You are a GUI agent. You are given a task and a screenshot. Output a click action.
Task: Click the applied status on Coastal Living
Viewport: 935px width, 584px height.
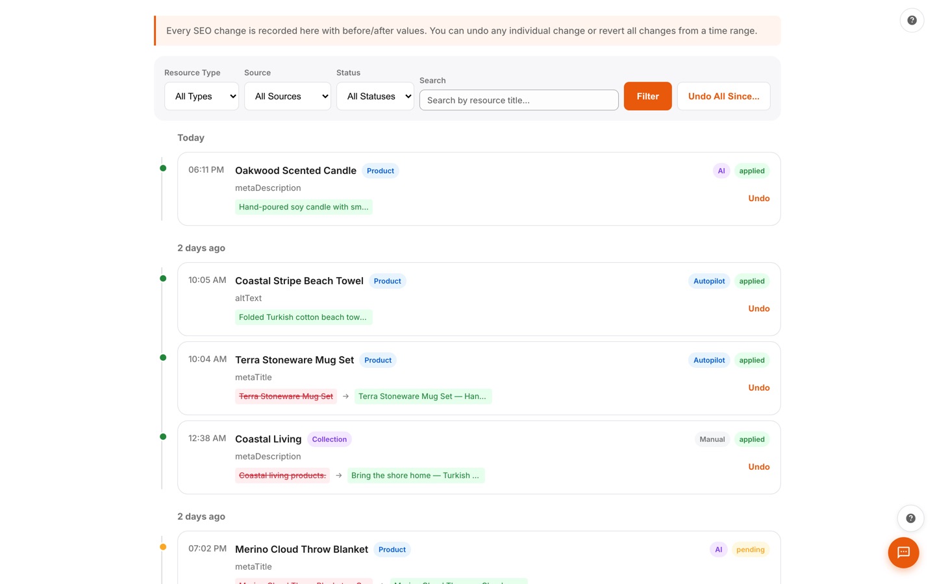752,440
